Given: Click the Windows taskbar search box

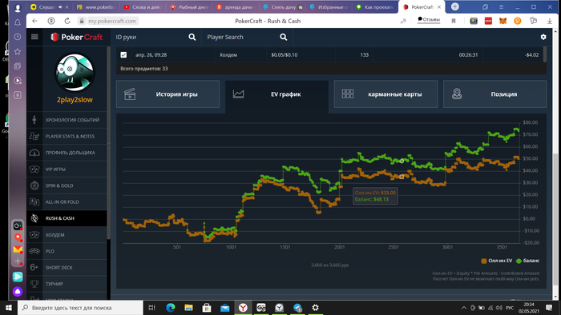Looking at the screenshot, I should click(80, 308).
